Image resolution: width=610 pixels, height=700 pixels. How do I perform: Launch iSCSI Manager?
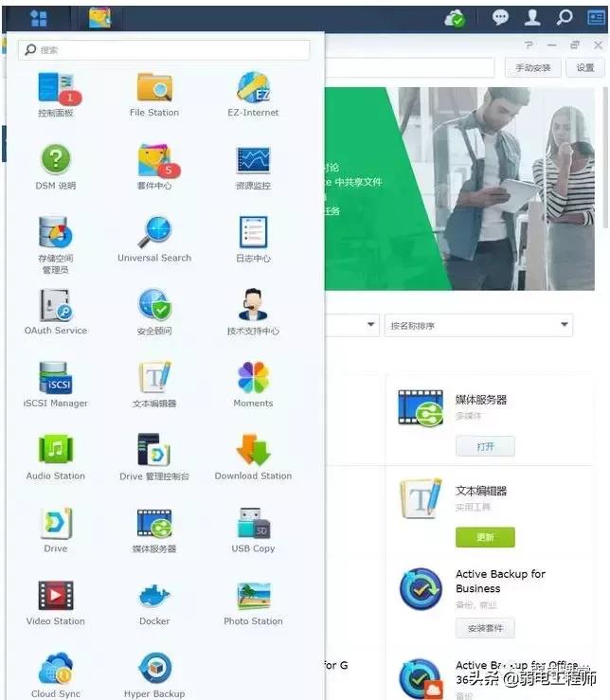click(x=55, y=386)
